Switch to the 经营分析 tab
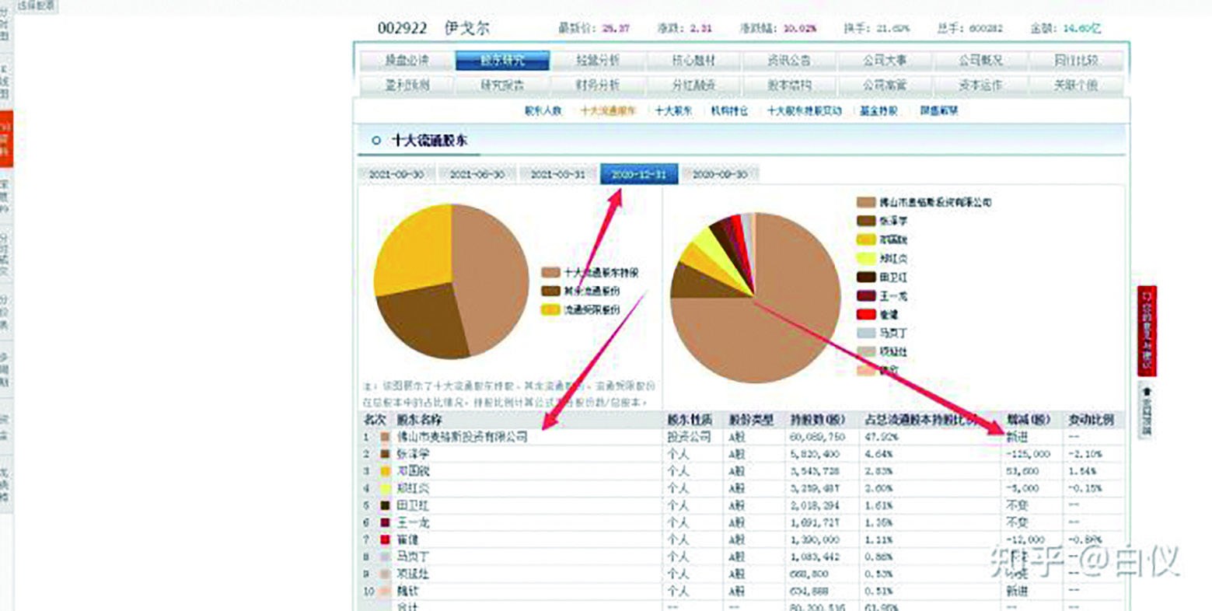 (597, 59)
